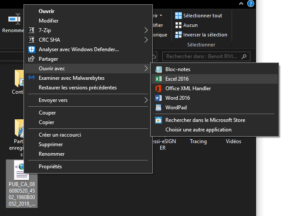Image resolution: width=283 pixels, height=216 pixels.
Task: Focus the Rechercher dans search field
Action: (206, 56)
